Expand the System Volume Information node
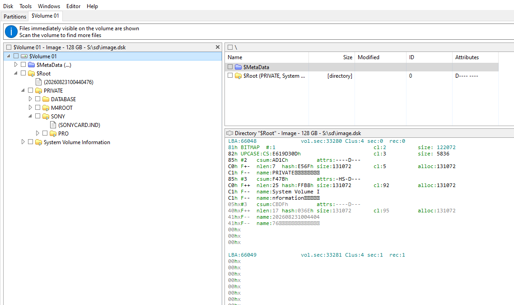The width and height of the screenshot is (514, 305). tap(23, 142)
